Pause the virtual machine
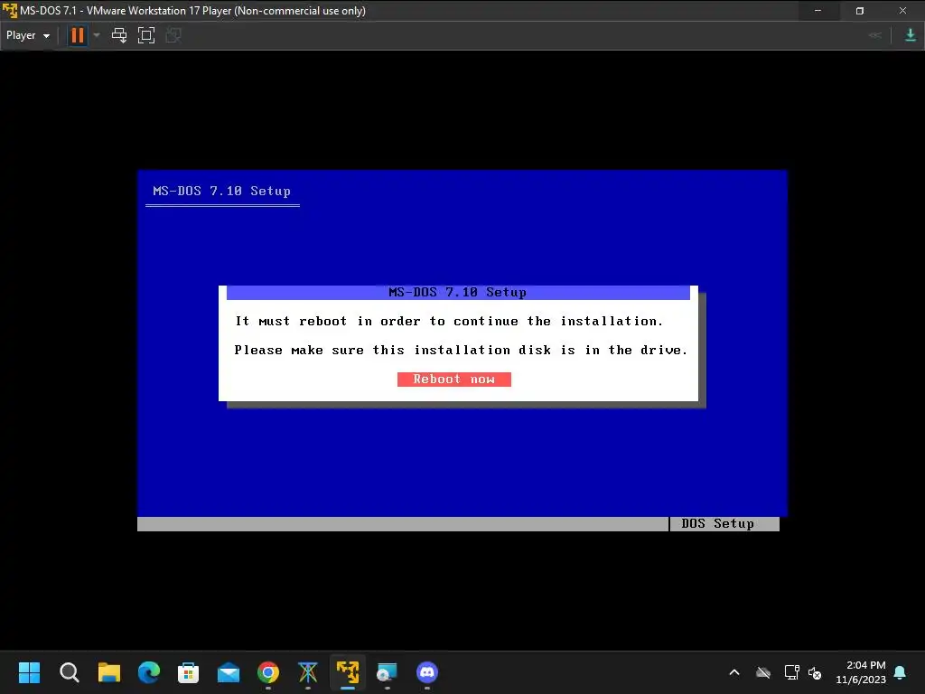 (x=78, y=35)
